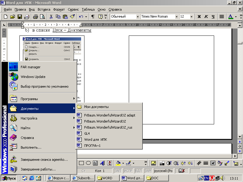Click the Пуск Start button
This screenshot has width=243, height=182.
[x=9, y=178]
